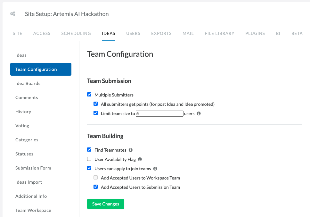This screenshot has width=310, height=217.
Task: Select Team Workspace in the sidebar
Action: 33,211
